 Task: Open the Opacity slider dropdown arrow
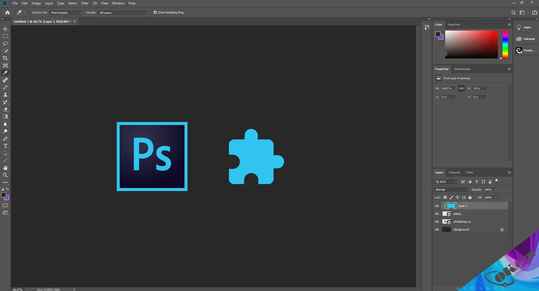(x=496, y=190)
